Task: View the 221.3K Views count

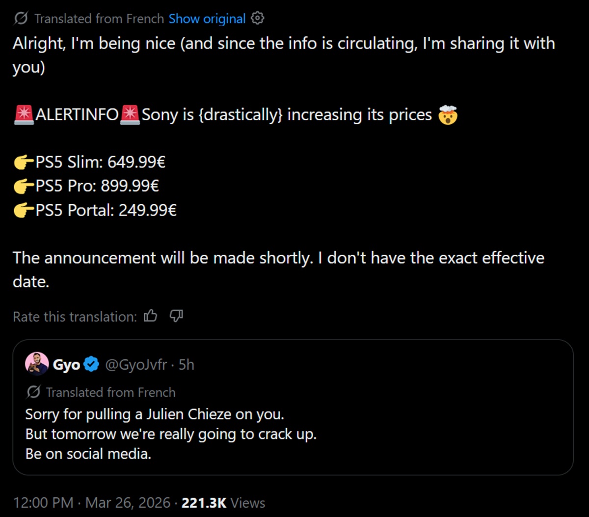Action: click(x=223, y=503)
